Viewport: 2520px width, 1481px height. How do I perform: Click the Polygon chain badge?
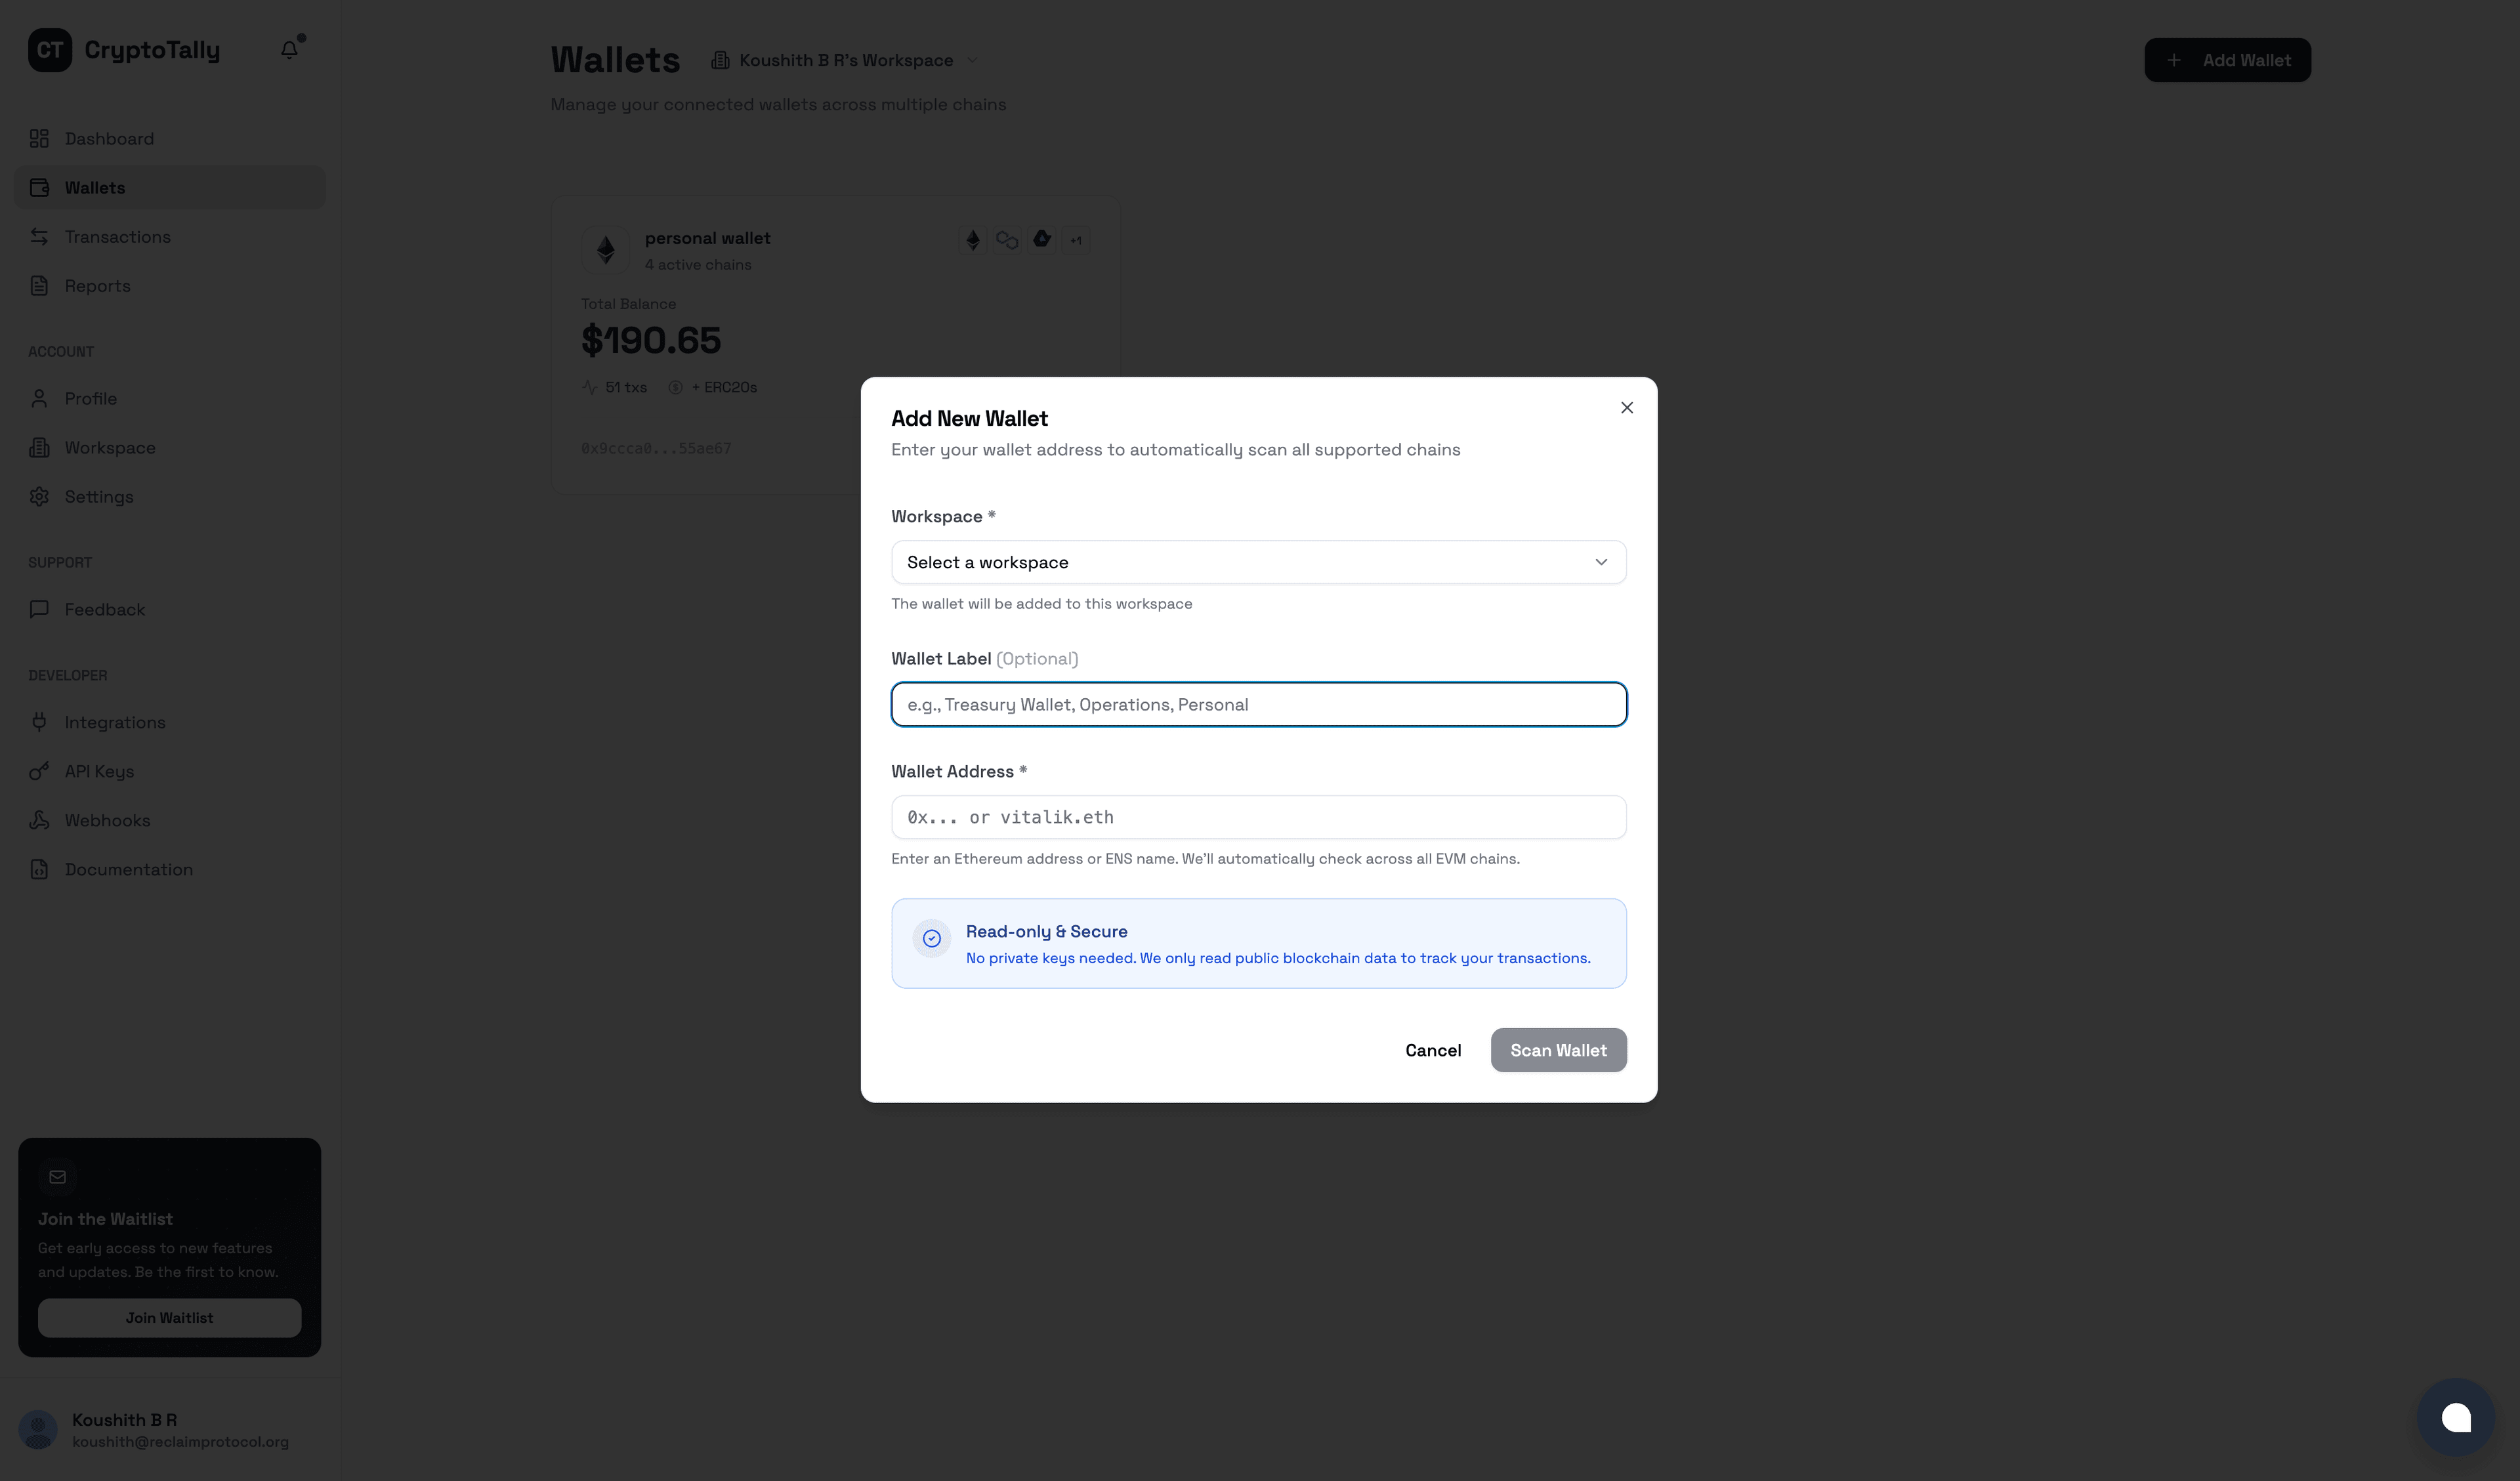pos(1006,240)
